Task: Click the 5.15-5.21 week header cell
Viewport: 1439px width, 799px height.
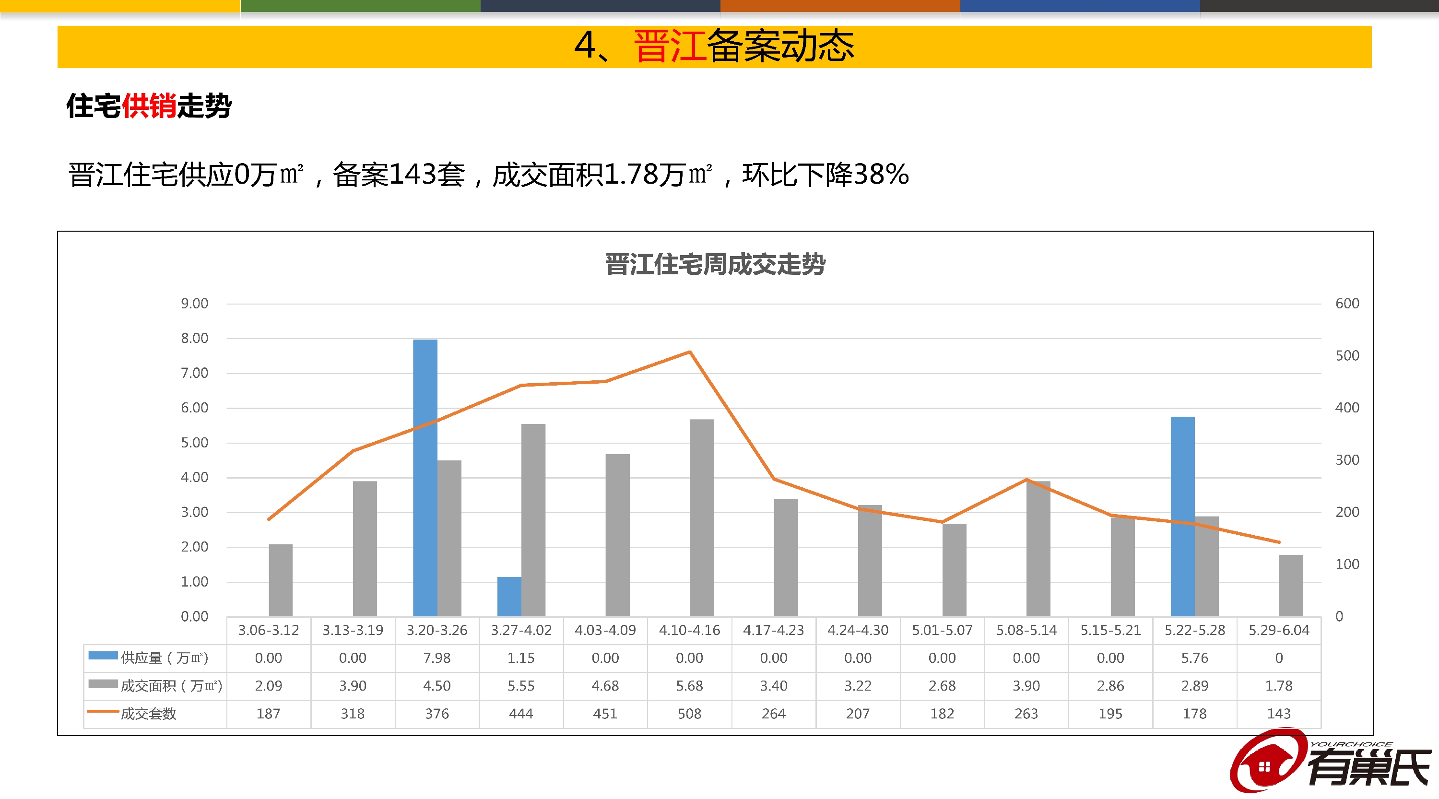Action: pos(1110,630)
